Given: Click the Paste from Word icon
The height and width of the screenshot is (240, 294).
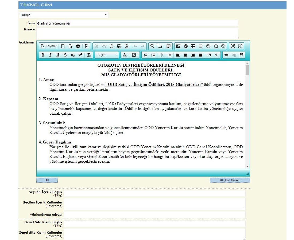Looking at the screenshot, I should [127, 46].
